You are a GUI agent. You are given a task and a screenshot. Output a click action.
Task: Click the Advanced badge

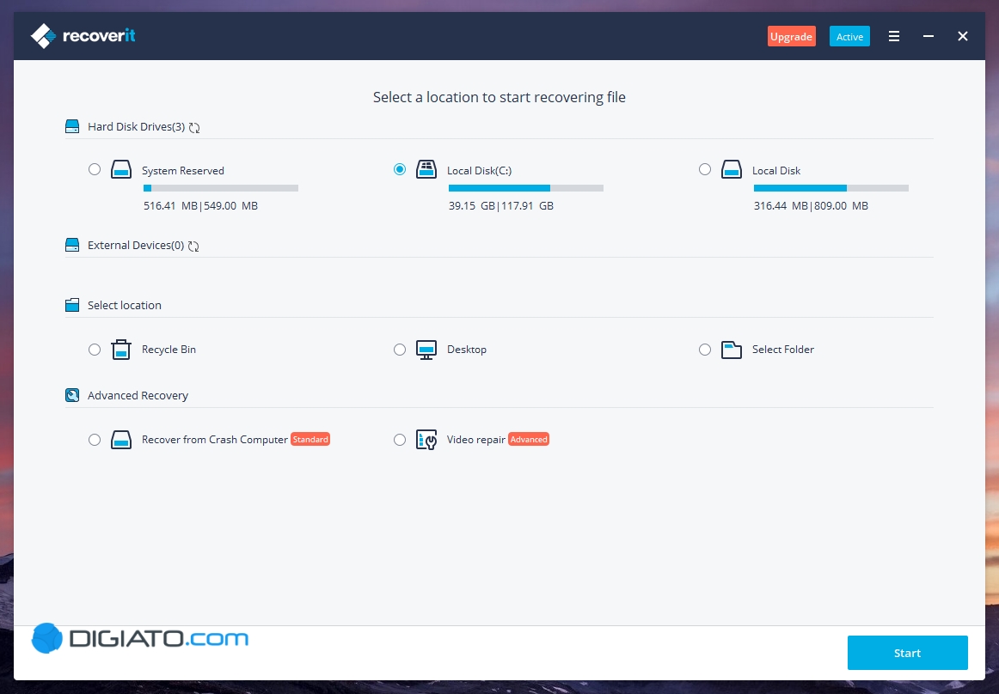coord(529,439)
